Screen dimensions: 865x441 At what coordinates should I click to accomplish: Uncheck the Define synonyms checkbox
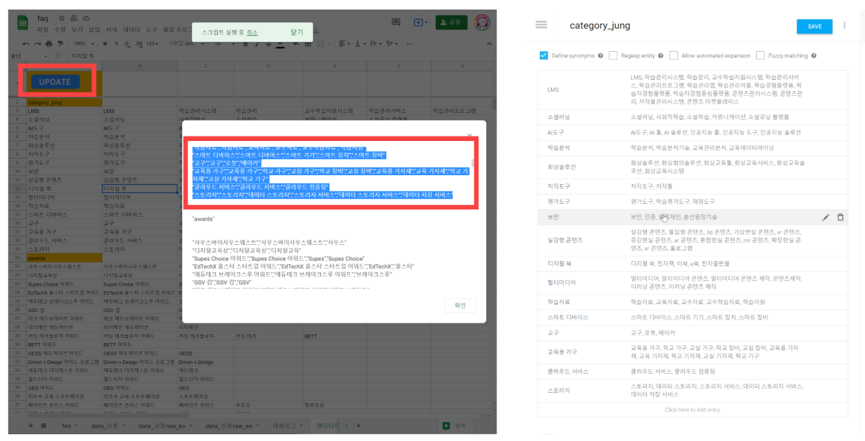tap(543, 56)
